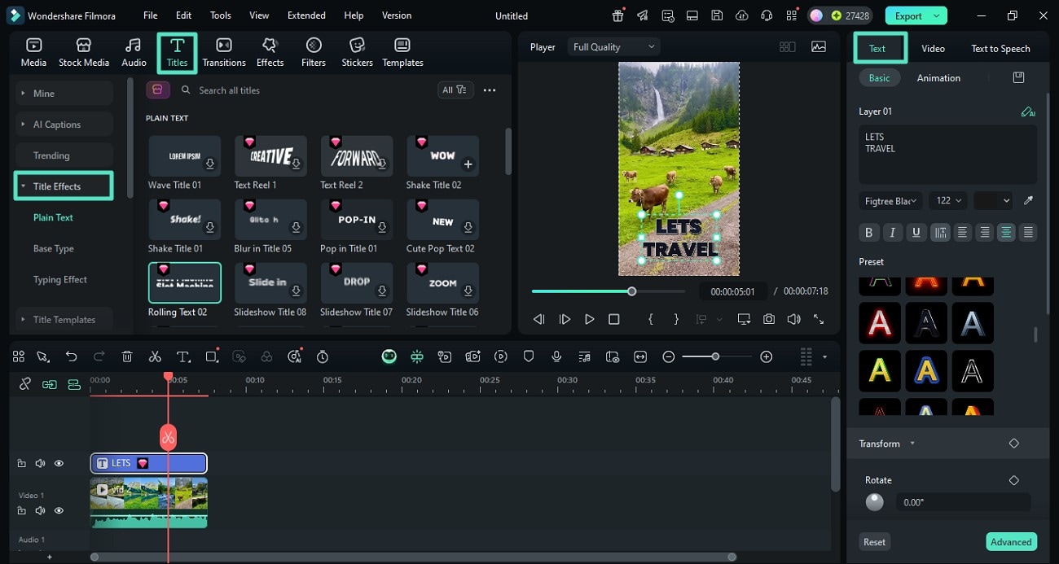Open the Text to Speech tab
1059x564 pixels.
pyautogui.click(x=1000, y=49)
